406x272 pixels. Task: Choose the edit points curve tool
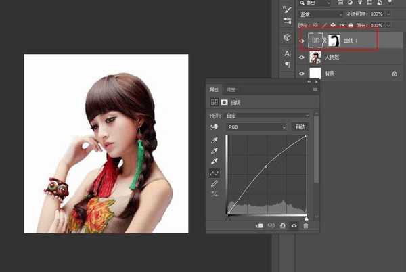click(215, 173)
